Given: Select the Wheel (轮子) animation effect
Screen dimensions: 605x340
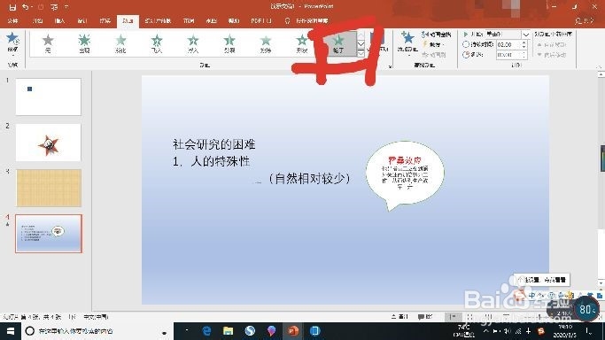Looking at the screenshot, I should coord(338,43).
